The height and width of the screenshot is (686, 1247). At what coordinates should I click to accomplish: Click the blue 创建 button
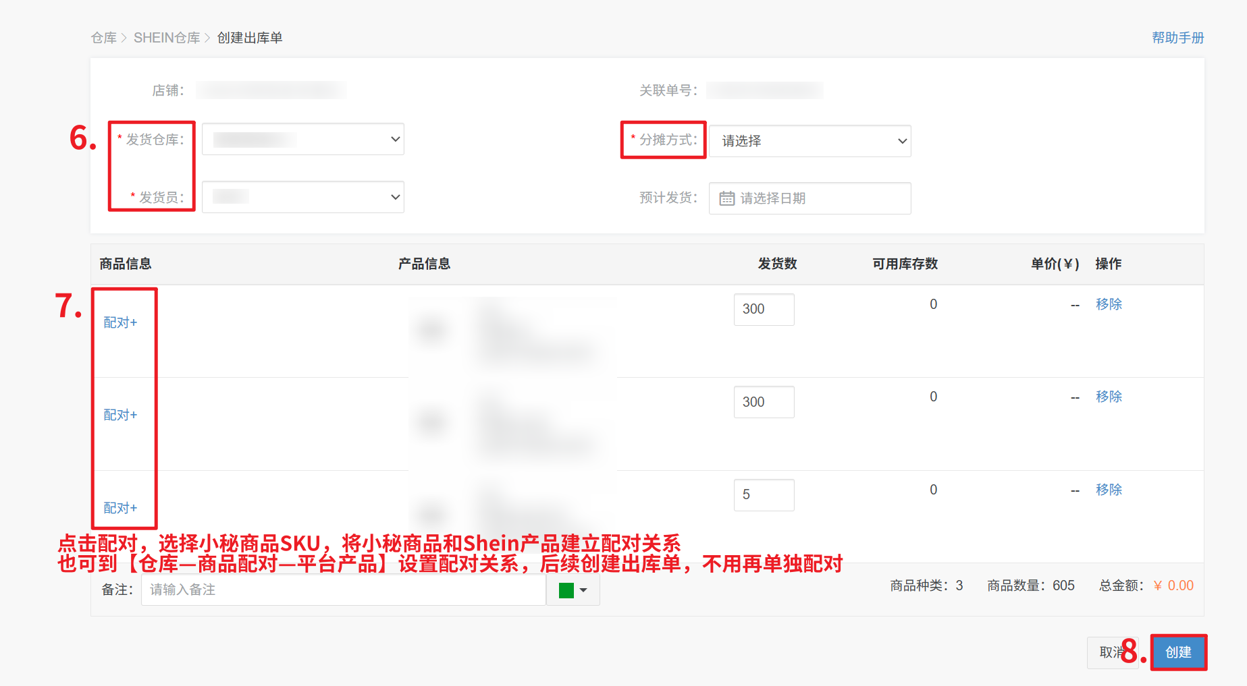(1178, 652)
